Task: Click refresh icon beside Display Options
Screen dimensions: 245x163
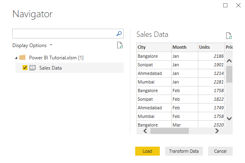Action: pos(120,45)
